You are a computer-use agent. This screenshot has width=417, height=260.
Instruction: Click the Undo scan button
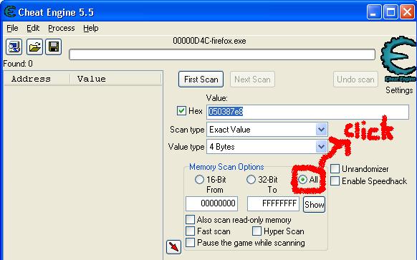pos(355,80)
